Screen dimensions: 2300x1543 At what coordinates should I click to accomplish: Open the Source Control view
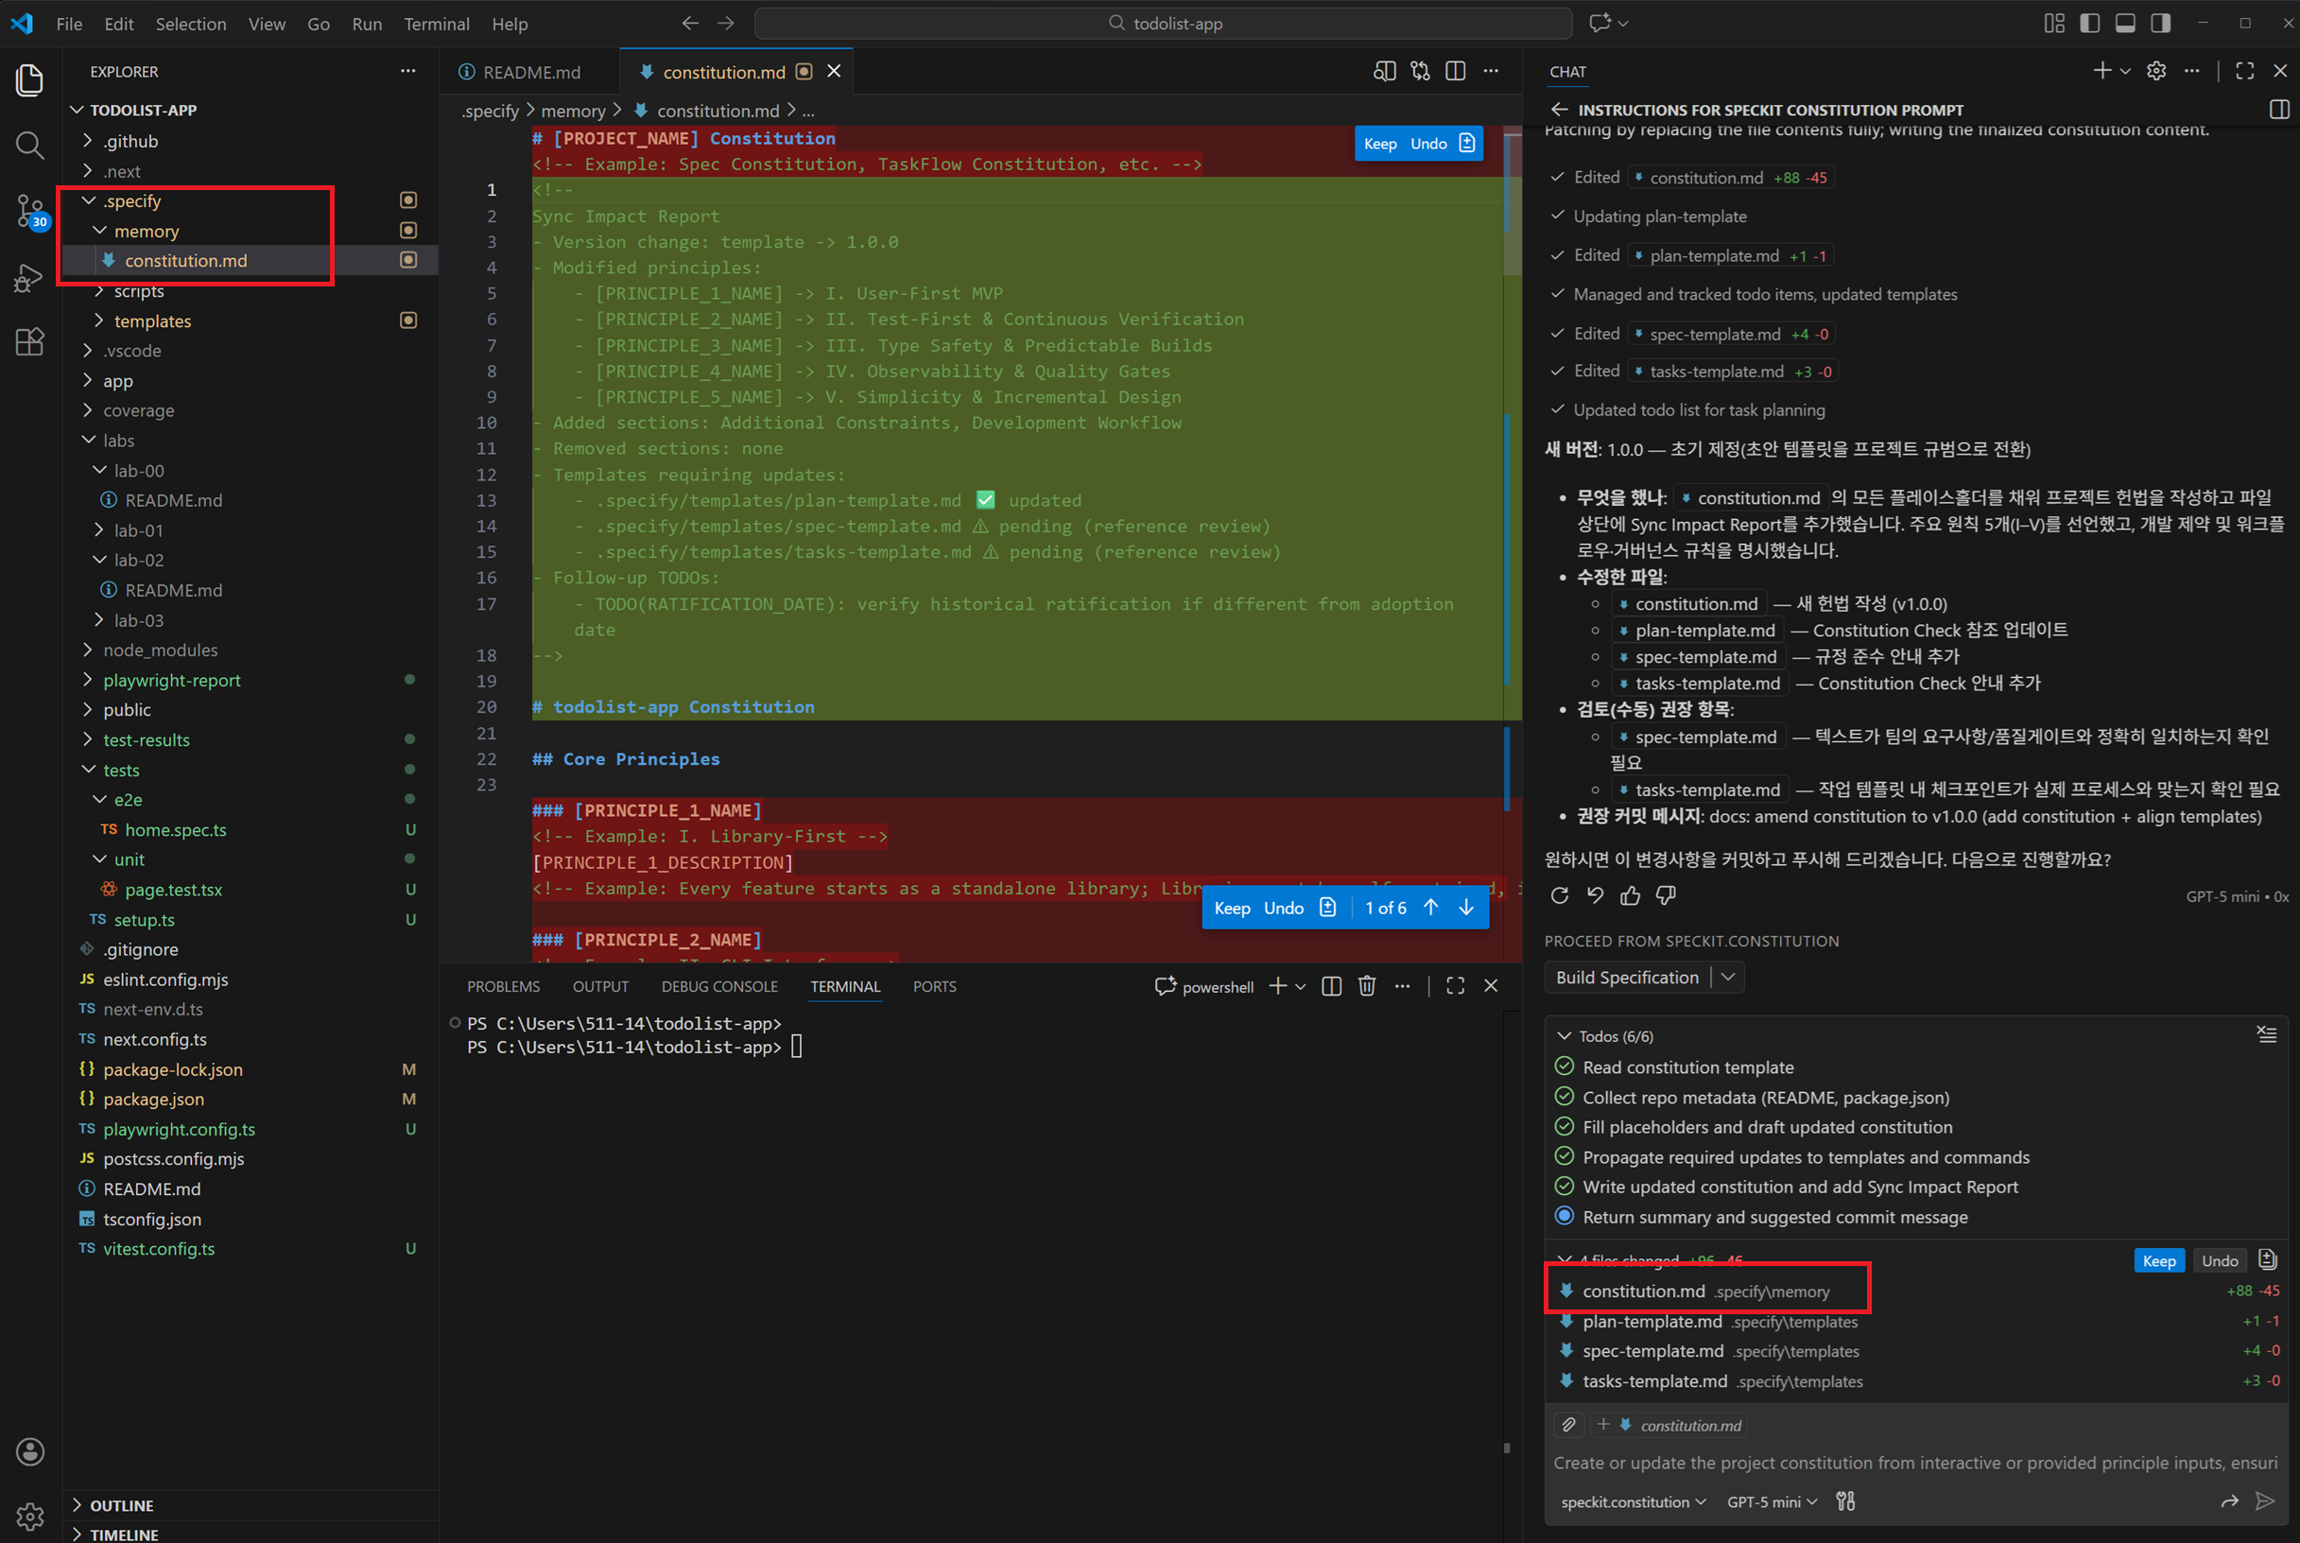pyautogui.click(x=29, y=211)
